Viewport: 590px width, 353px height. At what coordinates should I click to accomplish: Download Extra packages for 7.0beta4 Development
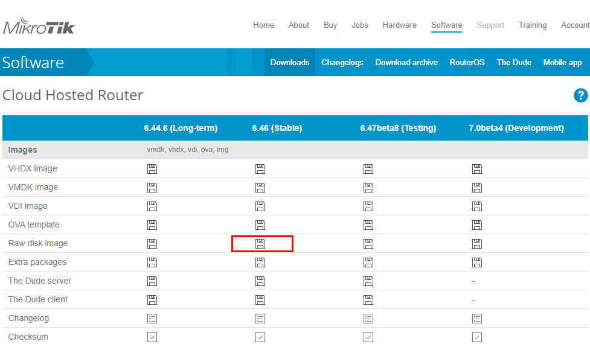pyautogui.click(x=476, y=262)
